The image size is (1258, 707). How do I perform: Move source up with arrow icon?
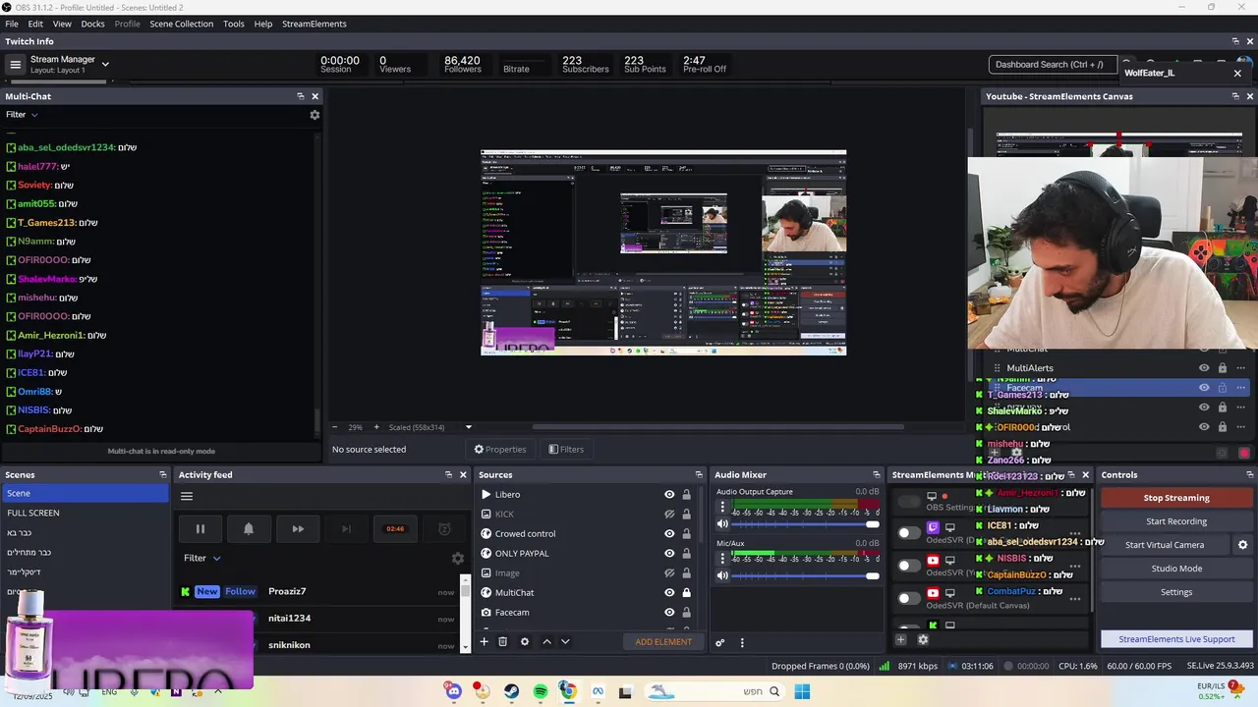547,641
